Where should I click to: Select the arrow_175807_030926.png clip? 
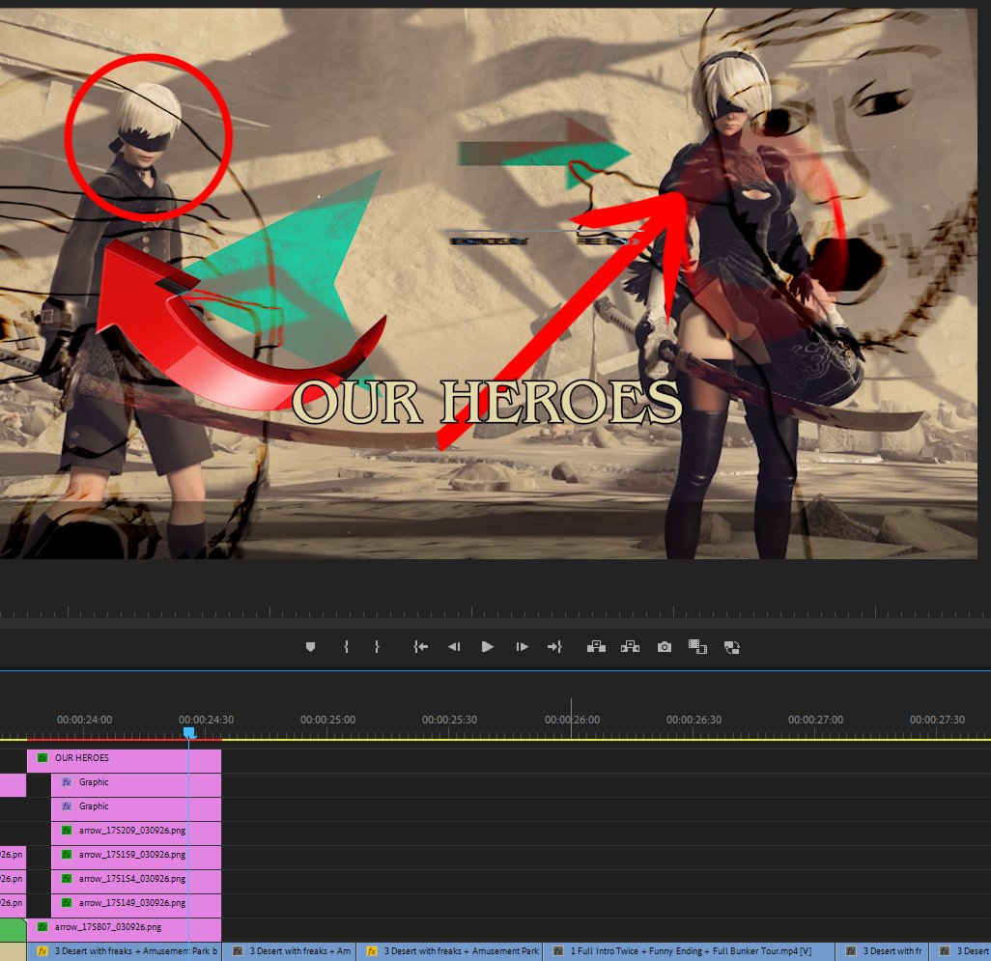tap(124, 929)
